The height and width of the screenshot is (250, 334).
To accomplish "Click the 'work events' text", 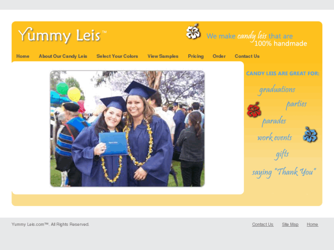I will click(x=275, y=137).
